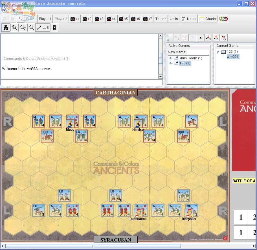This screenshot has width=257, height=250.
Task: Select the Himilco leader piece
Action: [x=138, y=123]
